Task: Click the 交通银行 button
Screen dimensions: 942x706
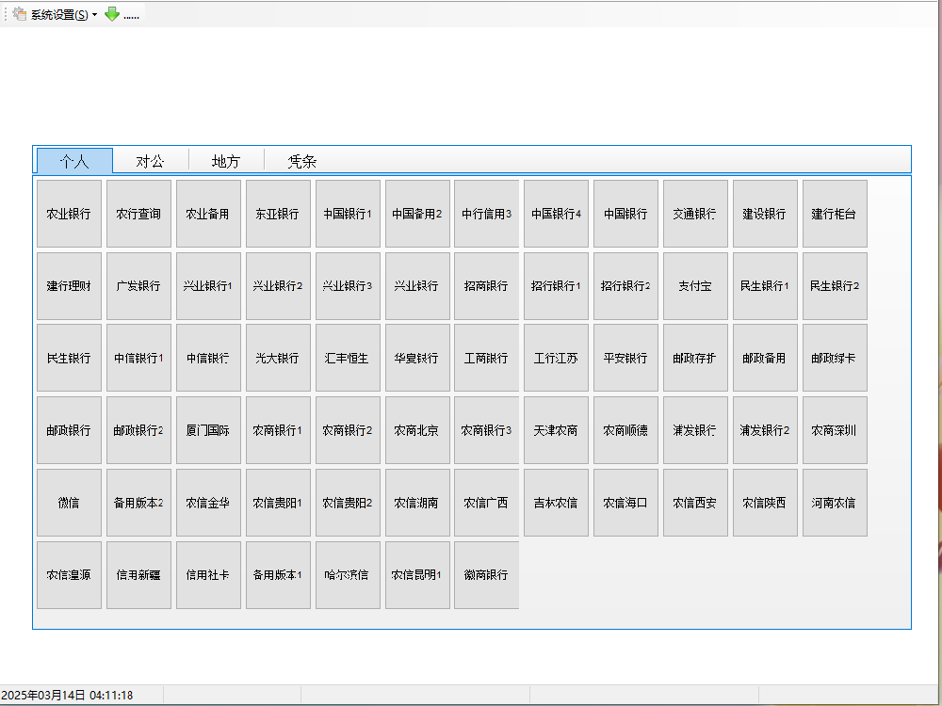Action: coord(696,214)
